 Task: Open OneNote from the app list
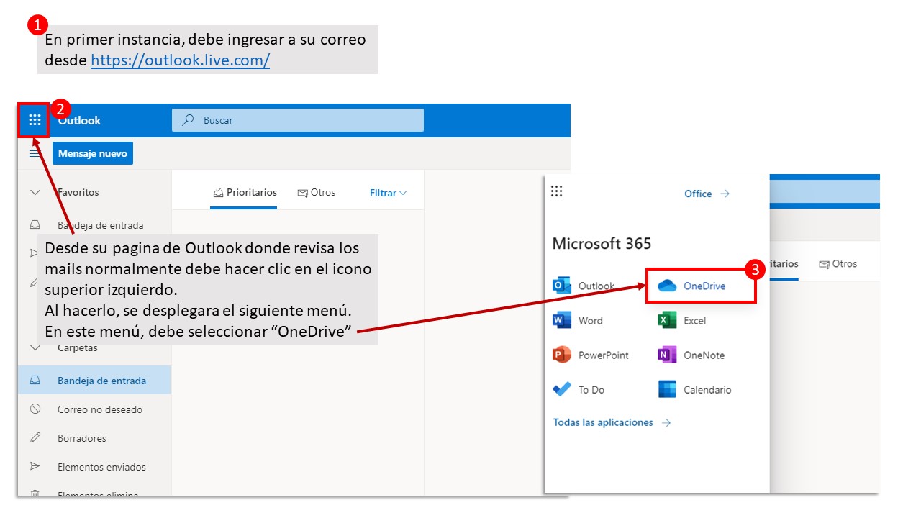tap(691, 355)
